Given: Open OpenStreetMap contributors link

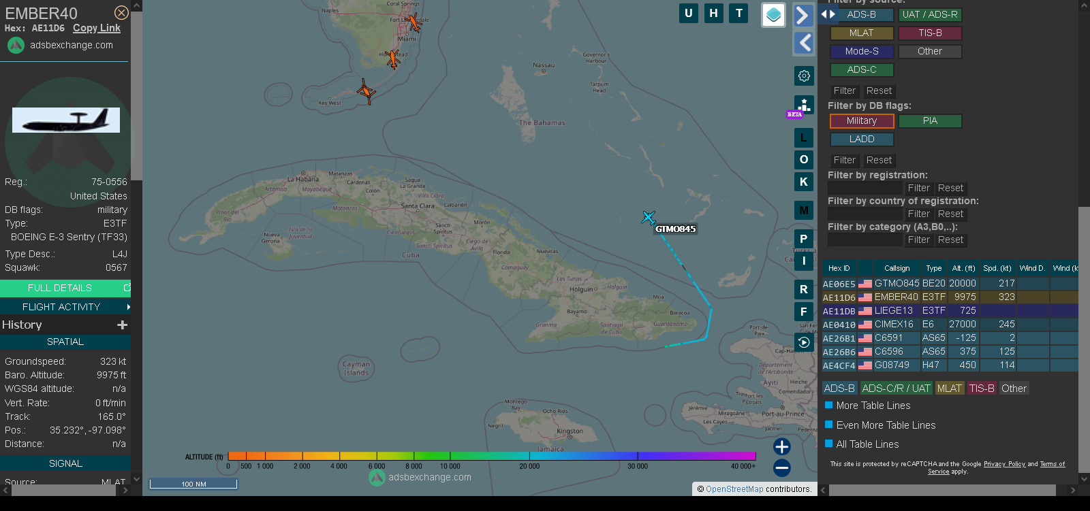Looking at the screenshot, I should pos(734,489).
